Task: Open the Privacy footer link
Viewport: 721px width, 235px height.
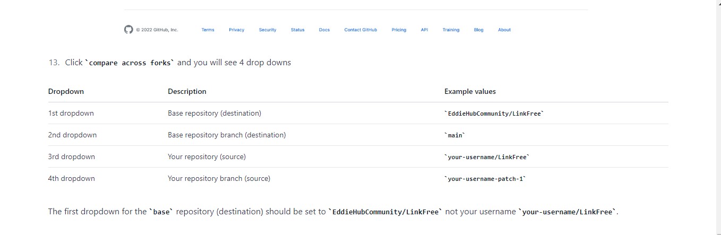Action: click(x=236, y=30)
